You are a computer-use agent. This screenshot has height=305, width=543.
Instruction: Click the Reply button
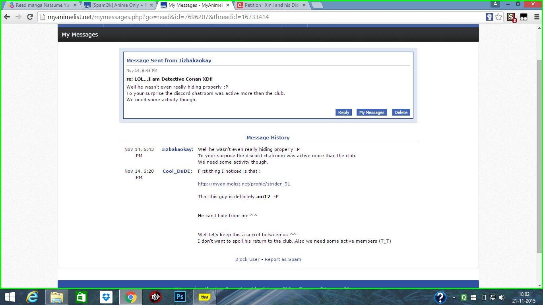tap(343, 112)
